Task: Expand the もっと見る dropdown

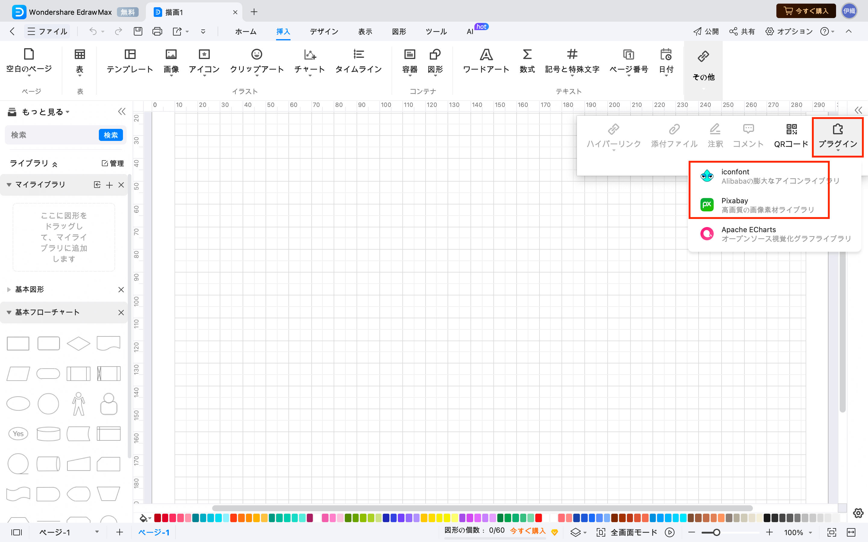Action: 46,112
